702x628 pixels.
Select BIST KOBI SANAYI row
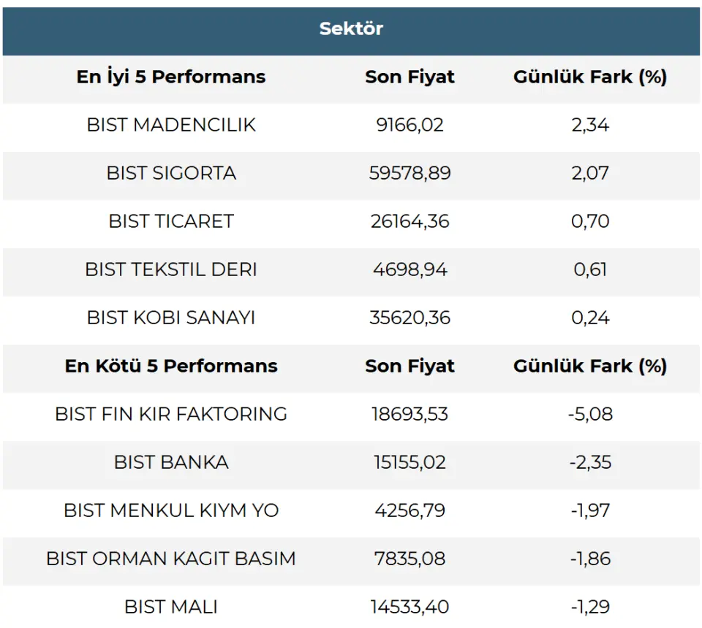point(171,318)
